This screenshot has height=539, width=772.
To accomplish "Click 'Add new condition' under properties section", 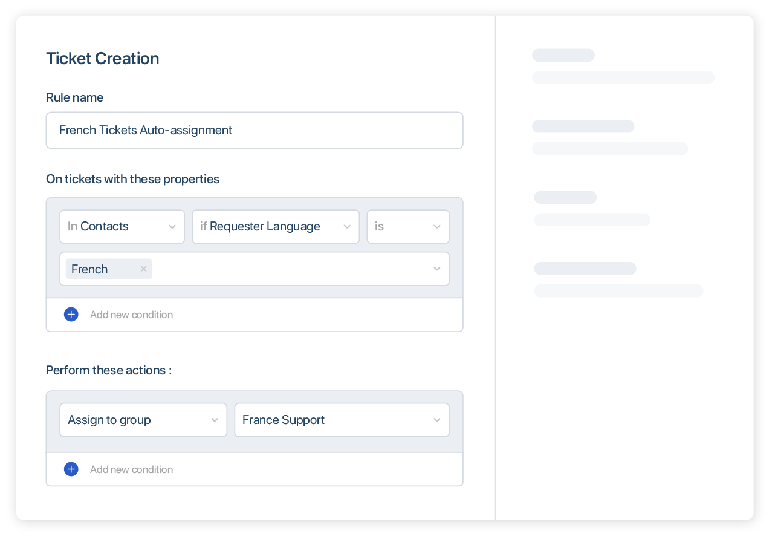I will pos(131,315).
